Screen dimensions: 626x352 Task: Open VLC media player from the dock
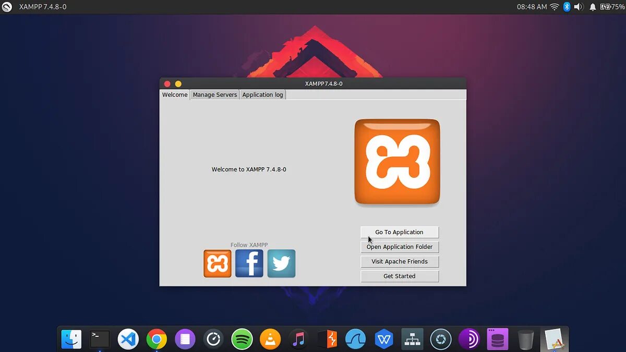[x=270, y=339]
